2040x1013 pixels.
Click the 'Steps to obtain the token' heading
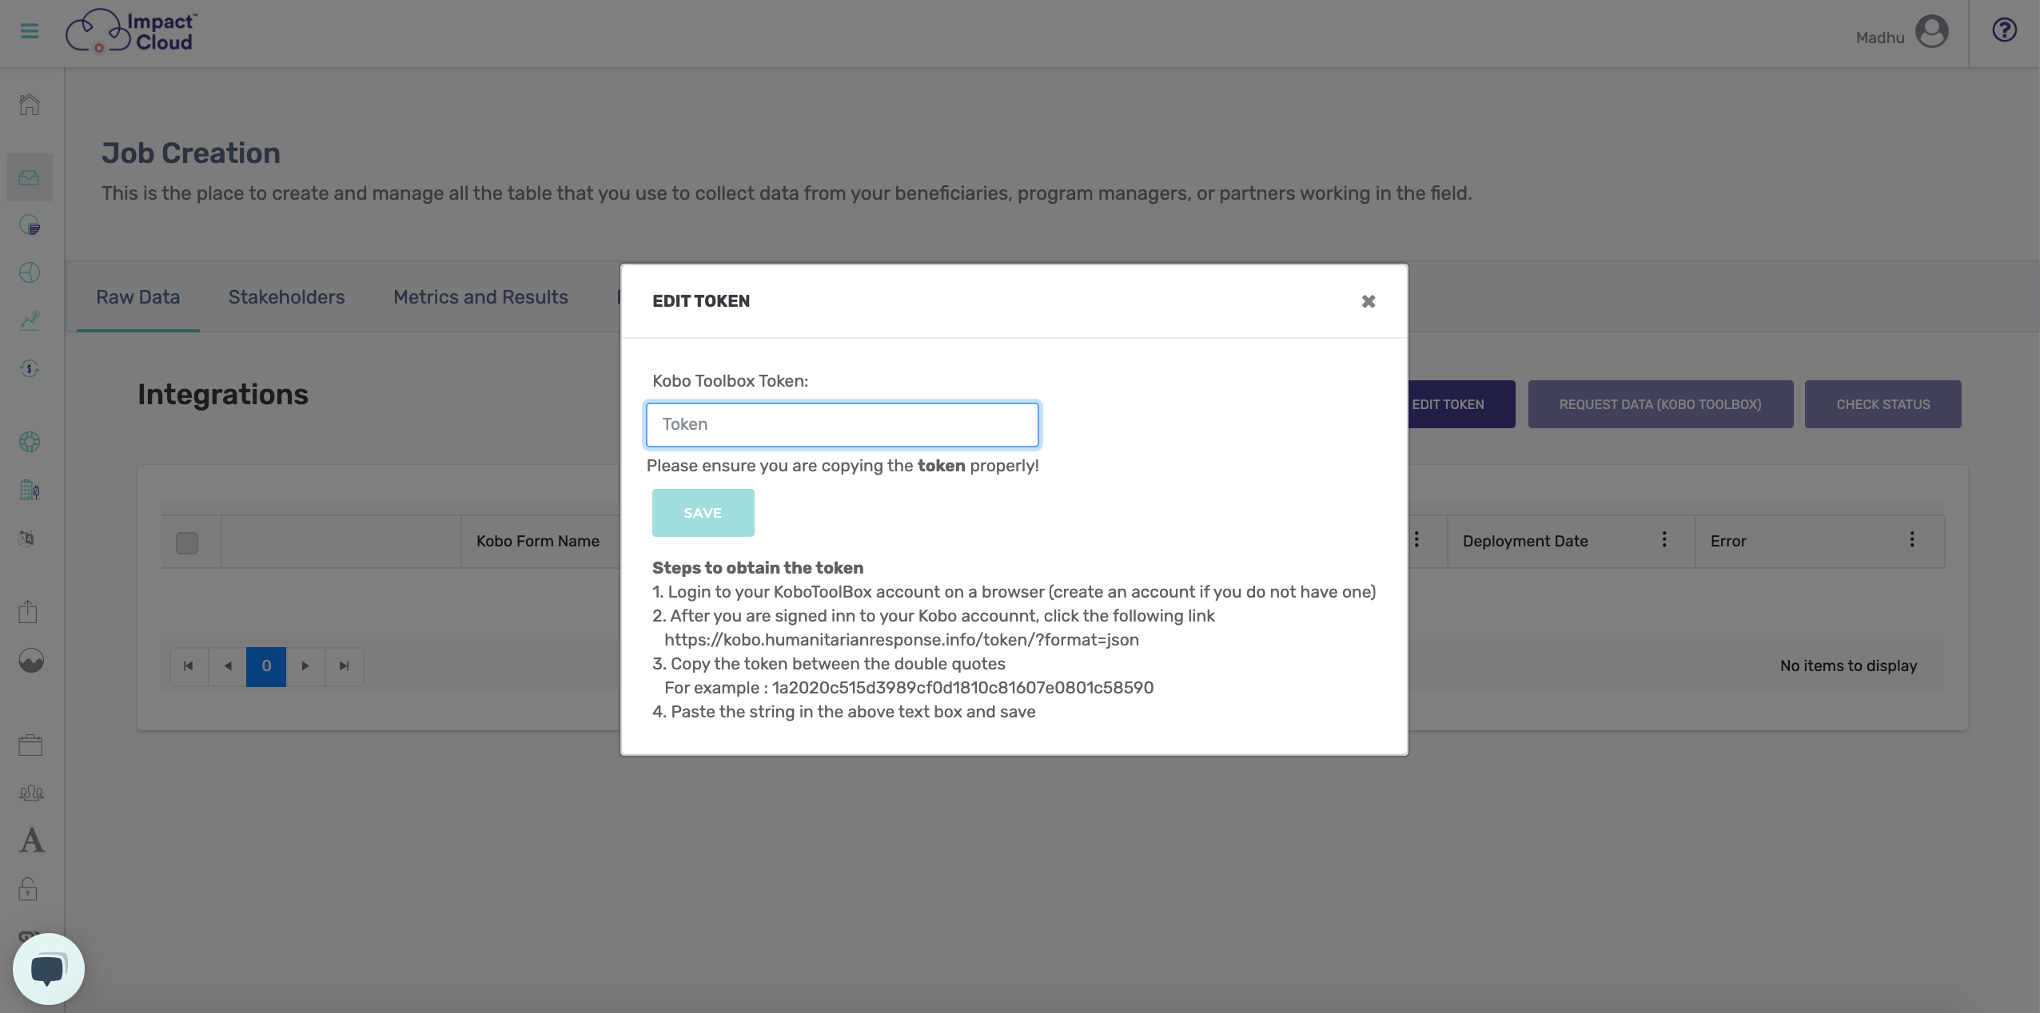(758, 568)
